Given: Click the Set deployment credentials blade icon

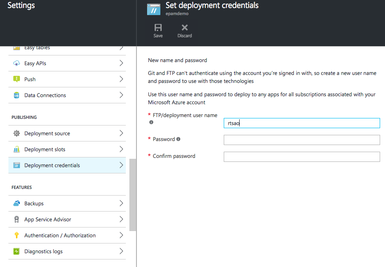Looking at the screenshot, I should (x=154, y=9).
